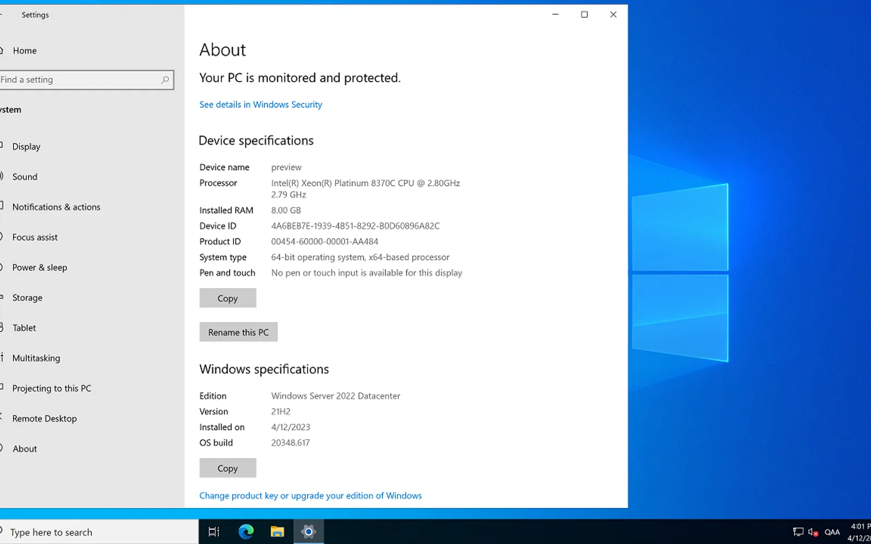The height and width of the screenshot is (544, 871).
Task: Open the network icon in system tray
Action: click(x=798, y=532)
